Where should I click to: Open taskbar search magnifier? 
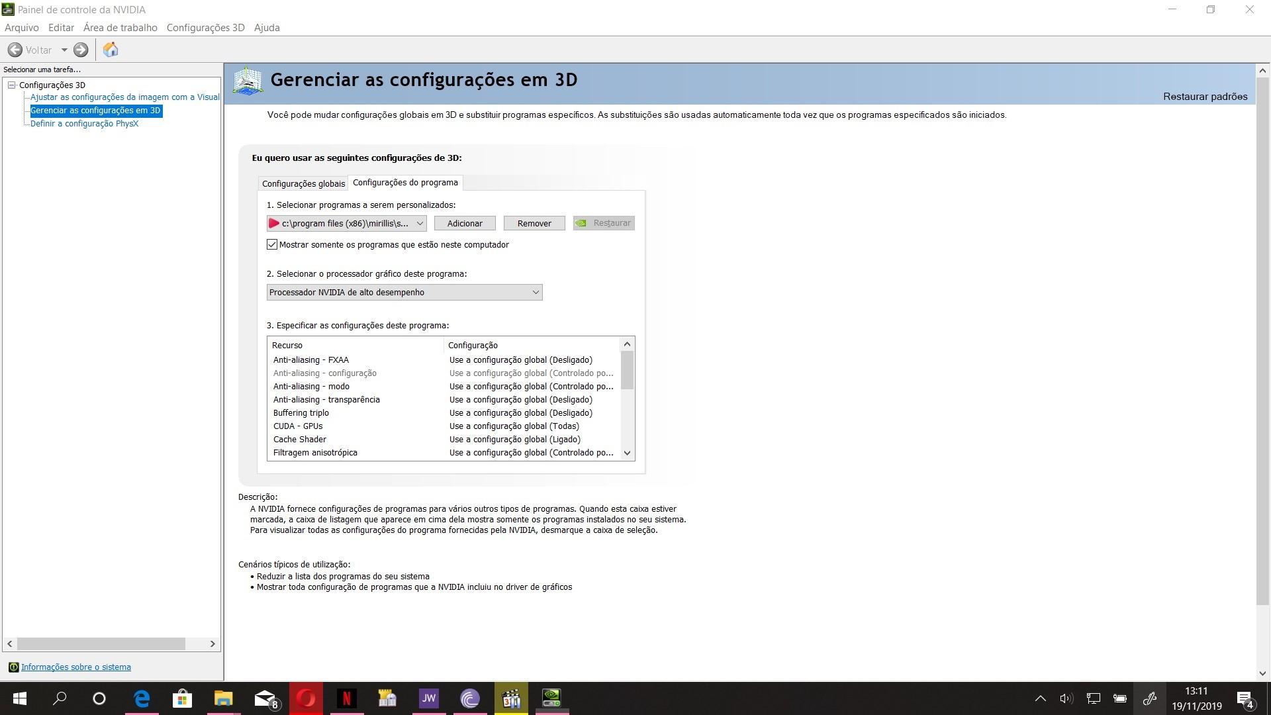click(60, 698)
